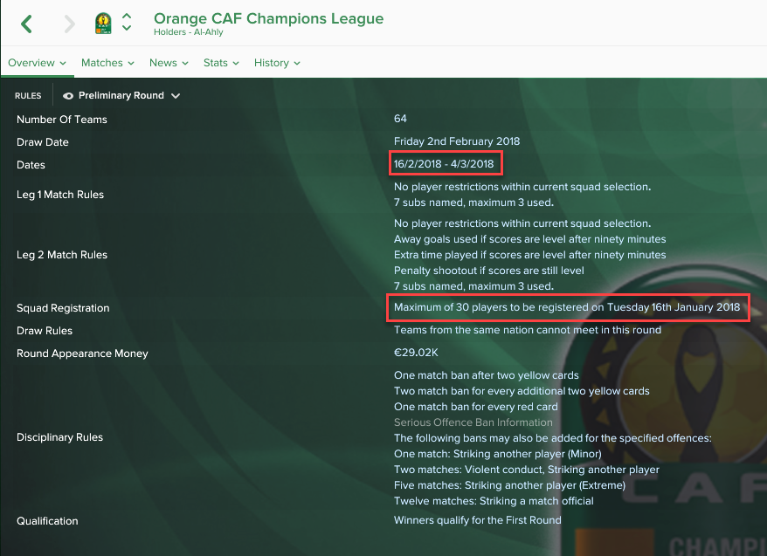Expand the News dropdown chevron
This screenshot has width=767, height=556.
coord(185,64)
